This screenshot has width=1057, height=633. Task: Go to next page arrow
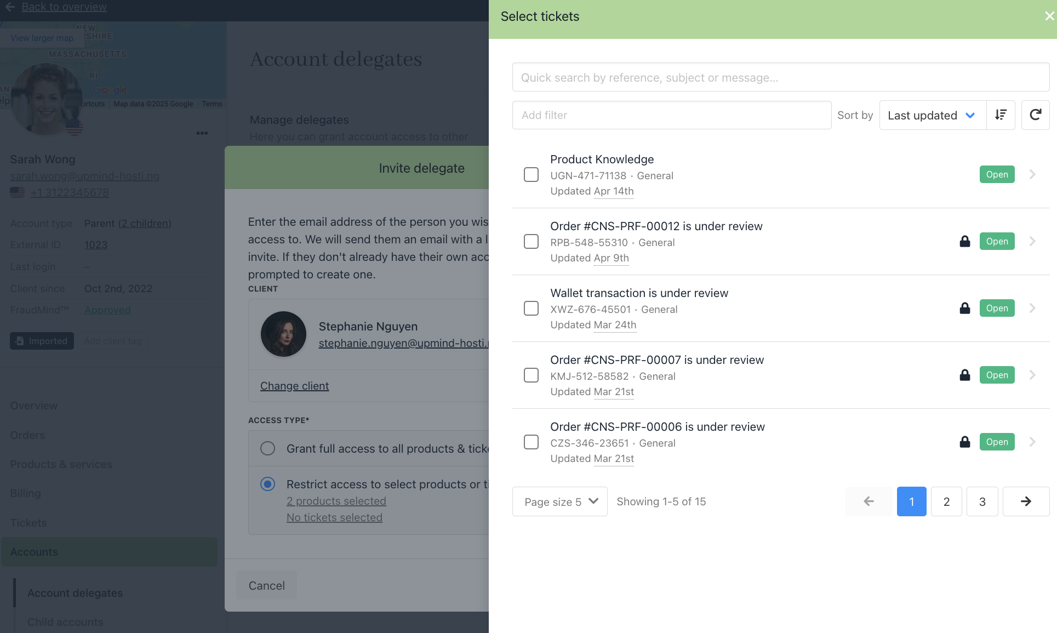click(1026, 501)
